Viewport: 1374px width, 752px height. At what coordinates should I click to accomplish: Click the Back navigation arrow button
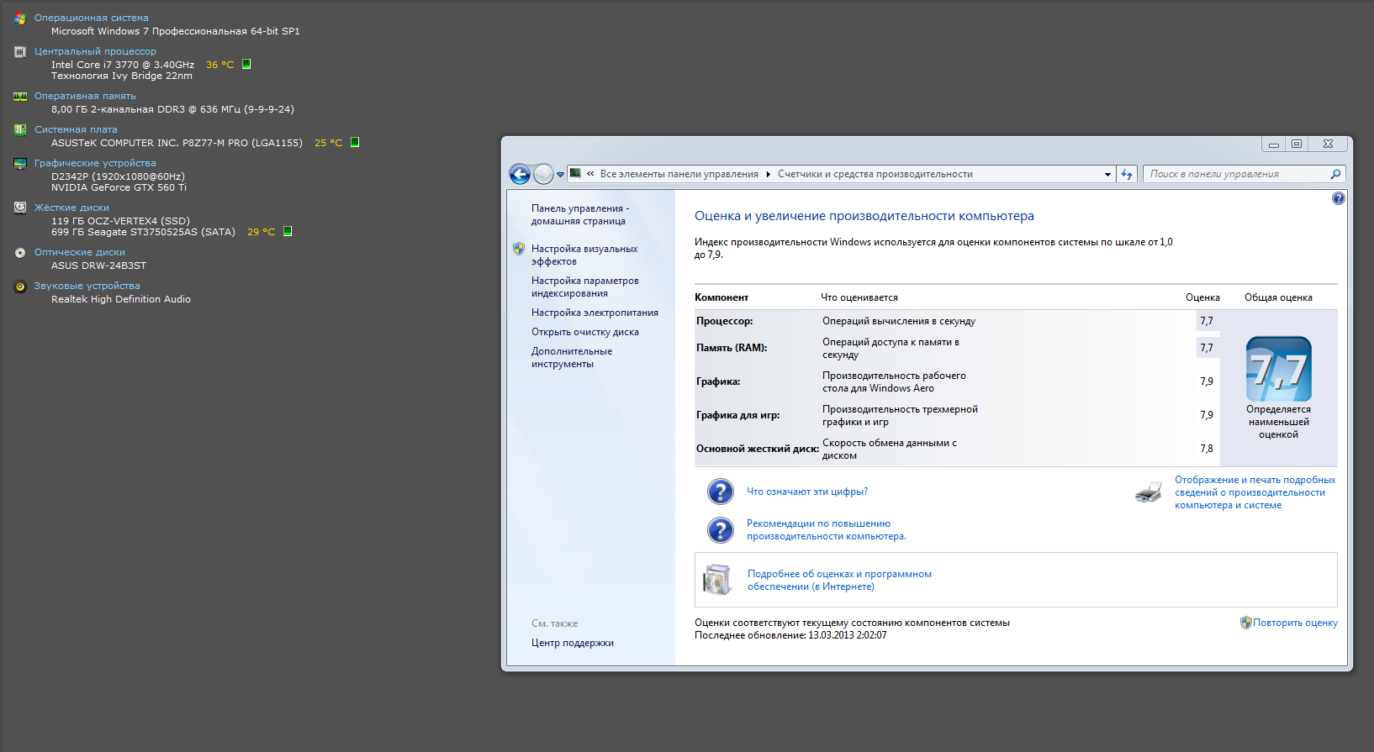pos(520,174)
